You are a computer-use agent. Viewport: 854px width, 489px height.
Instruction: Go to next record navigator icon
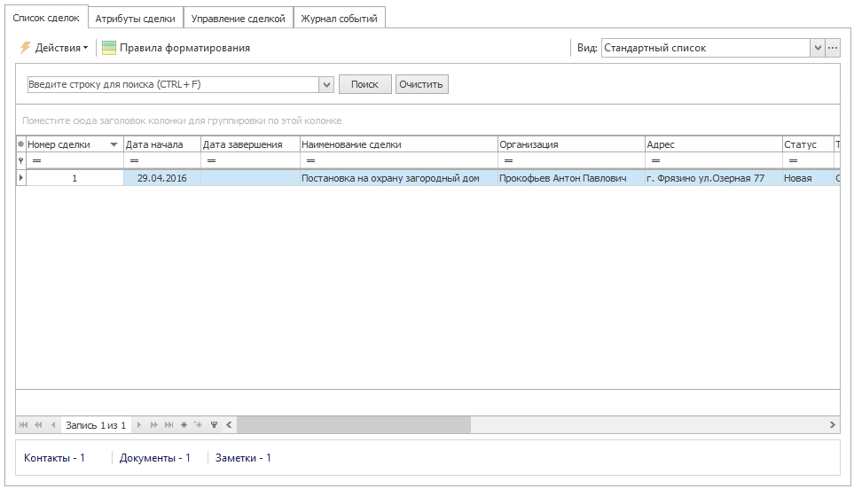(x=139, y=425)
